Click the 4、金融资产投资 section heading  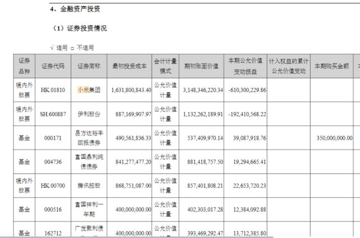click(x=75, y=9)
